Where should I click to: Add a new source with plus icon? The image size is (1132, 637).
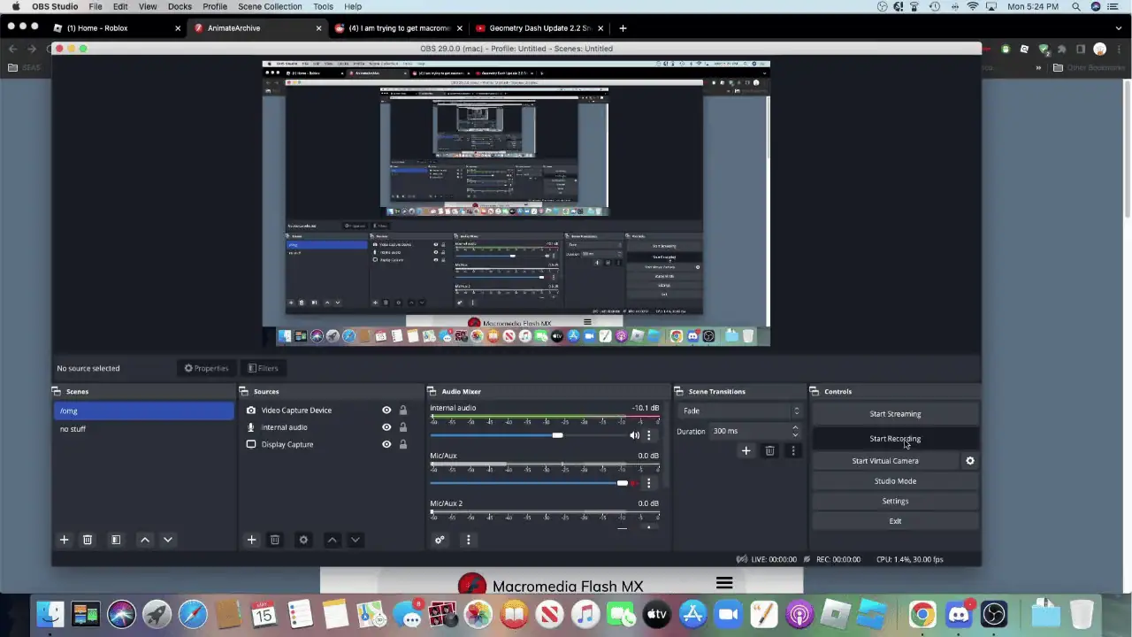click(x=251, y=540)
